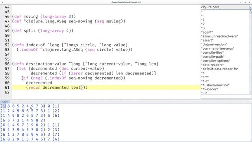The width and height of the screenshot is (252, 142).
Task: Click 'index-of' function name
Action: click(35, 45)
